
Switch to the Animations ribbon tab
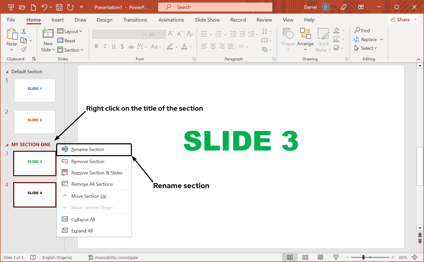pos(171,20)
